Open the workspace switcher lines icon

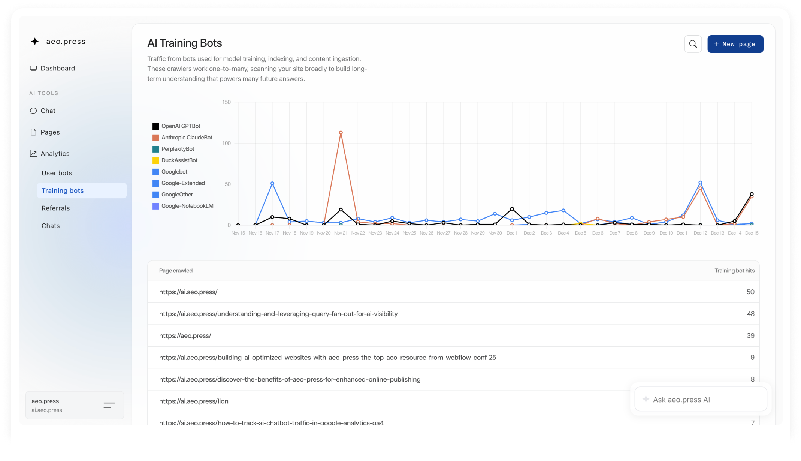pyautogui.click(x=109, y=405)
